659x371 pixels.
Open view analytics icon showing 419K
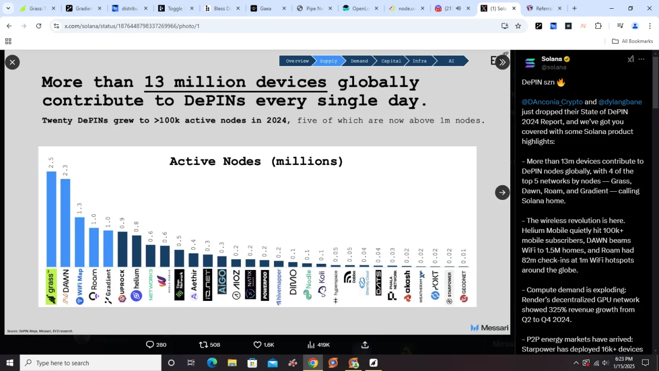pos(311,345)
